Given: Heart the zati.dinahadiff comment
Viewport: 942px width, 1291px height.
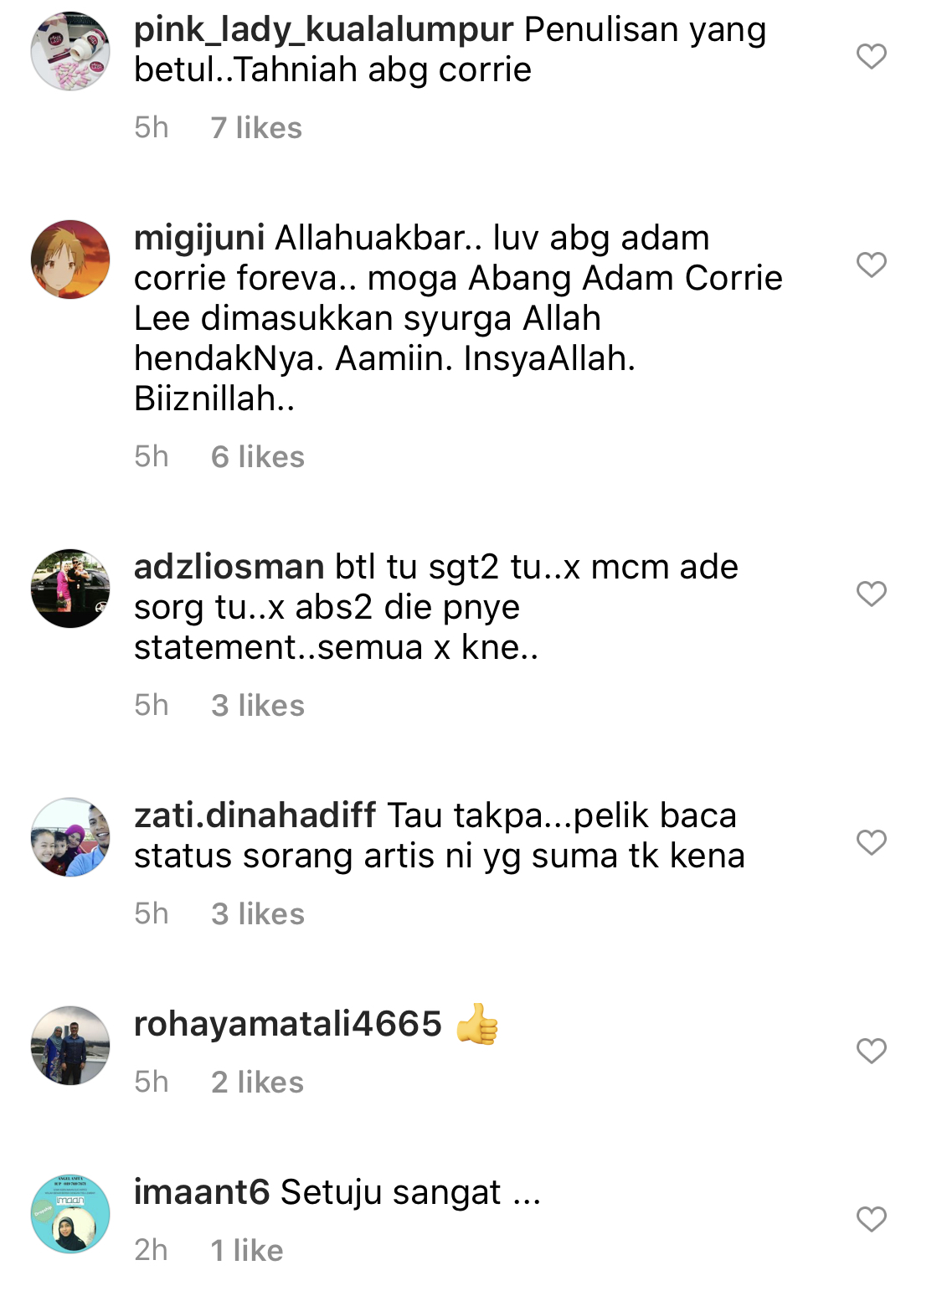Looking at the screenshot, I should point(871,842).
